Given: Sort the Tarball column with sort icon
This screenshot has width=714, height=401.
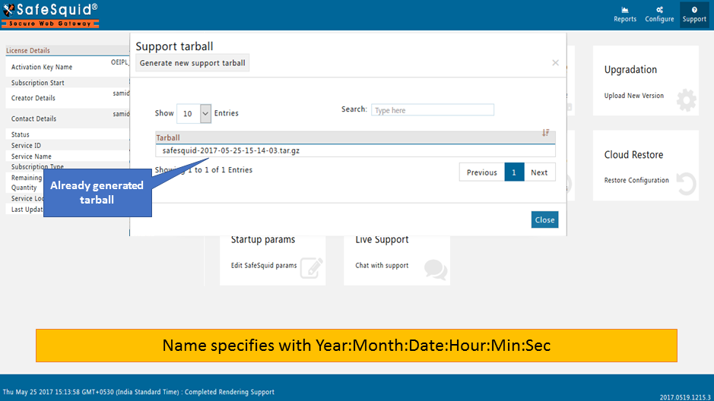Looking at the screenshot, I should (x=545, y=133).
